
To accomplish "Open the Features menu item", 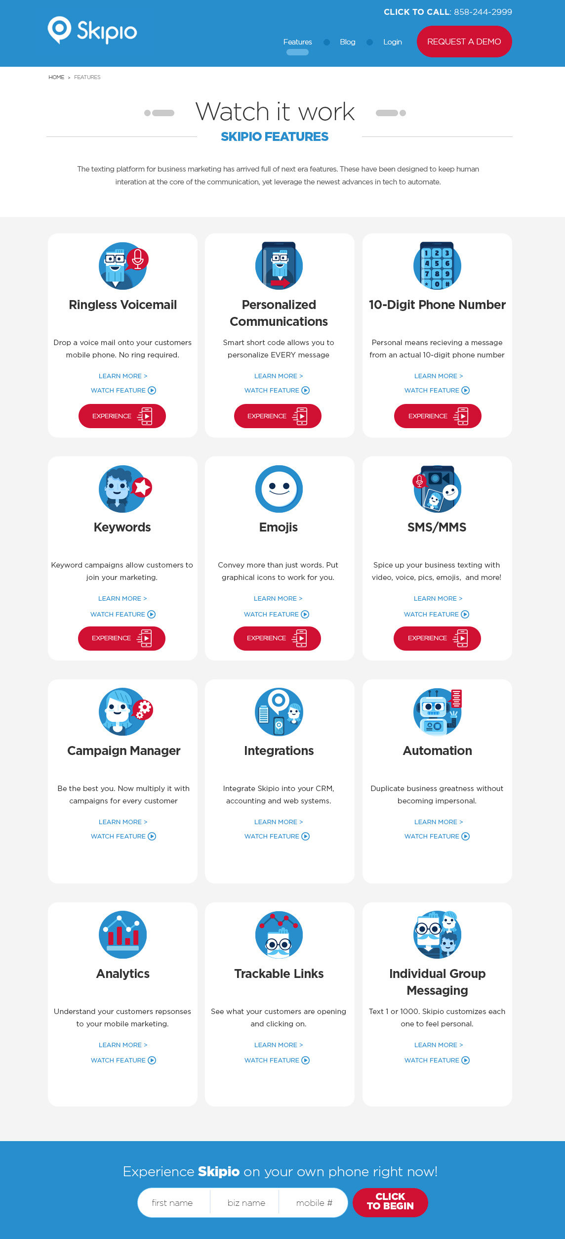I will click(297, 42).
